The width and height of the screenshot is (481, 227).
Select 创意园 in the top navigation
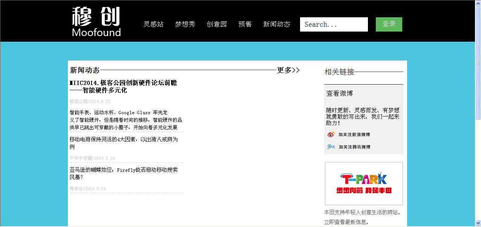pyautogui.click(x=217, y=24)
